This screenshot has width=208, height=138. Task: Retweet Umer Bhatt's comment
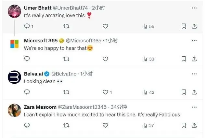(66, 26)
